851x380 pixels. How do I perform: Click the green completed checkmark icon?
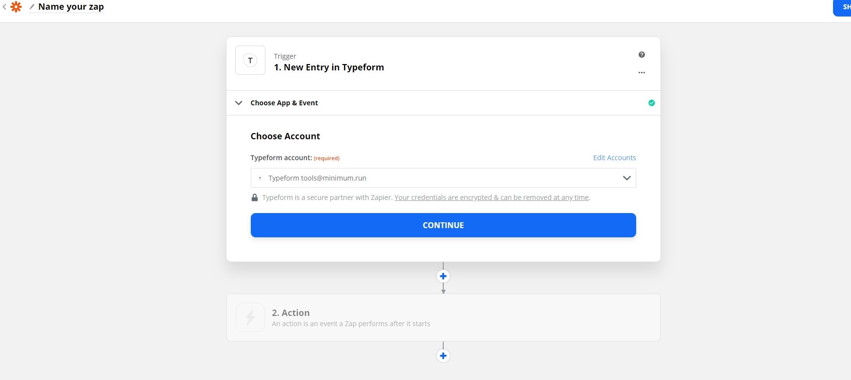tap(652, 103)
